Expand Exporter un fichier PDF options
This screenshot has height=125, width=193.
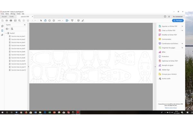[182, 26]
